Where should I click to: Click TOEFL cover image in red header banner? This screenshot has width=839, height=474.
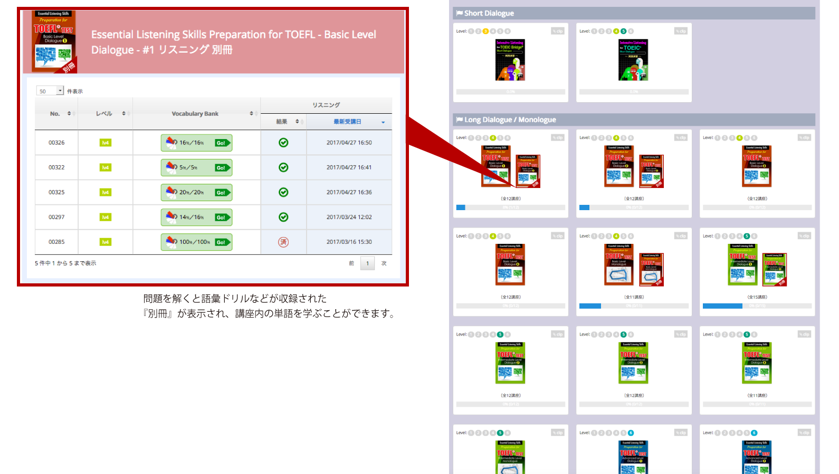54,42
